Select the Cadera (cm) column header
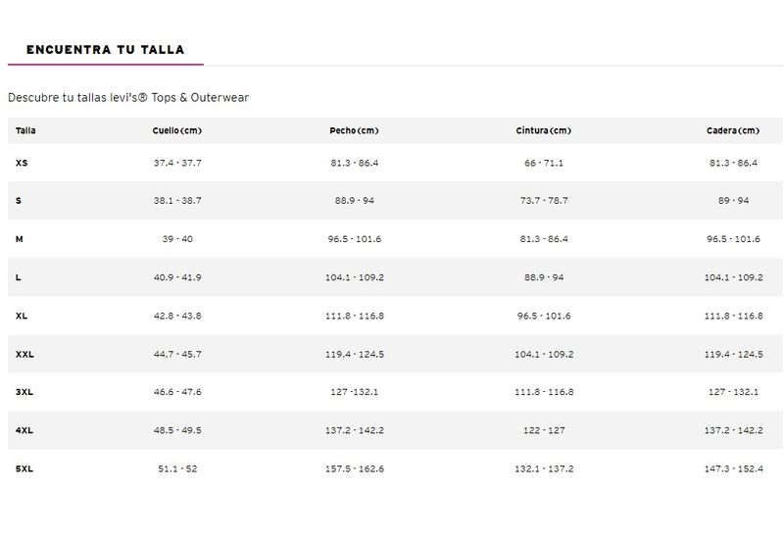 coord(732,130)
